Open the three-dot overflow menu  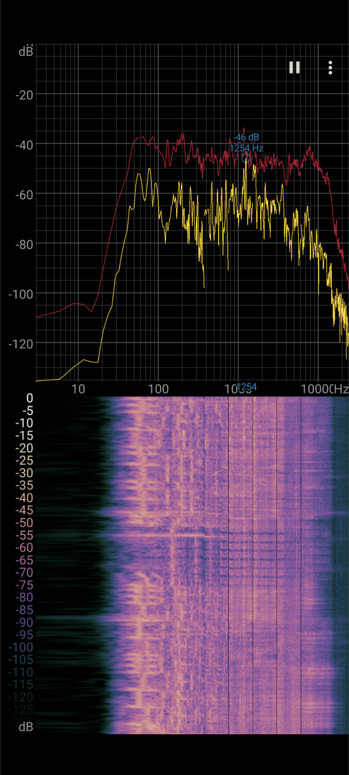[330, 67]
